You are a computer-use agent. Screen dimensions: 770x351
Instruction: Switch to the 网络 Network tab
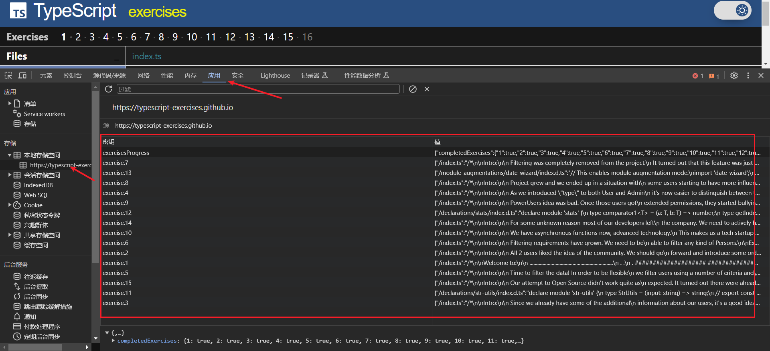[143, 76]
